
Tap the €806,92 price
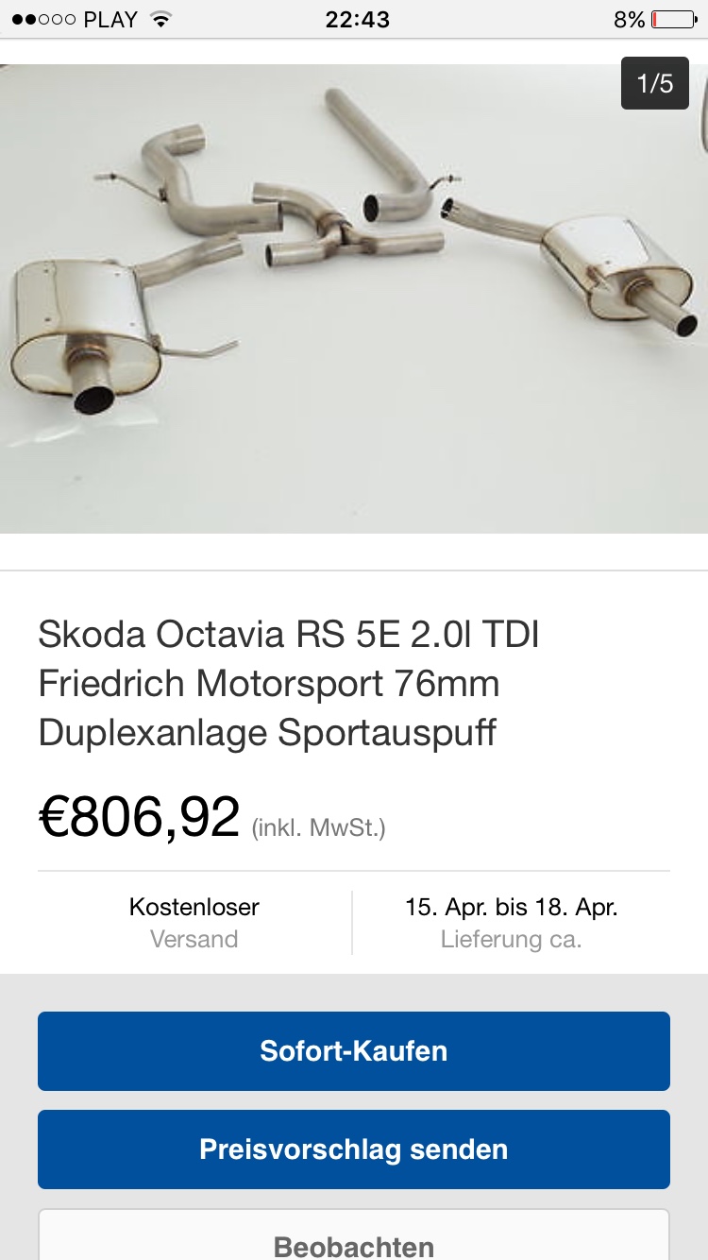click(x=140, y=818)
